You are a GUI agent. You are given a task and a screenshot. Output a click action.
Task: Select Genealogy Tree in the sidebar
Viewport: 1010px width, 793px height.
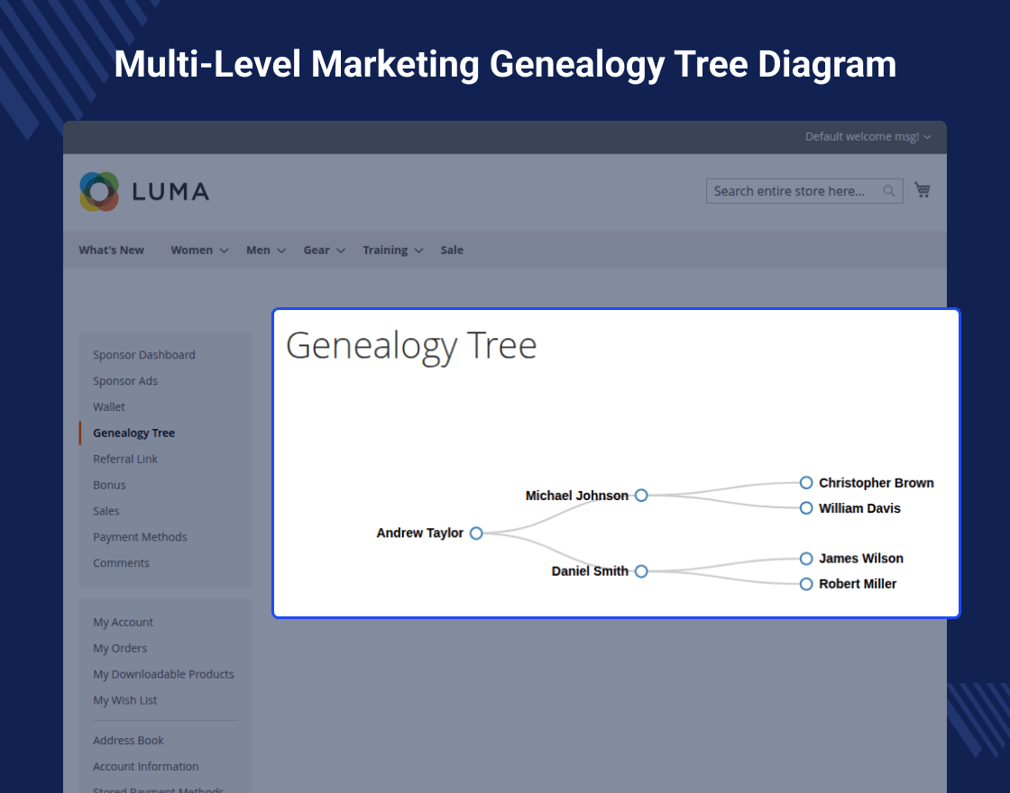click(x=134, y=433)
